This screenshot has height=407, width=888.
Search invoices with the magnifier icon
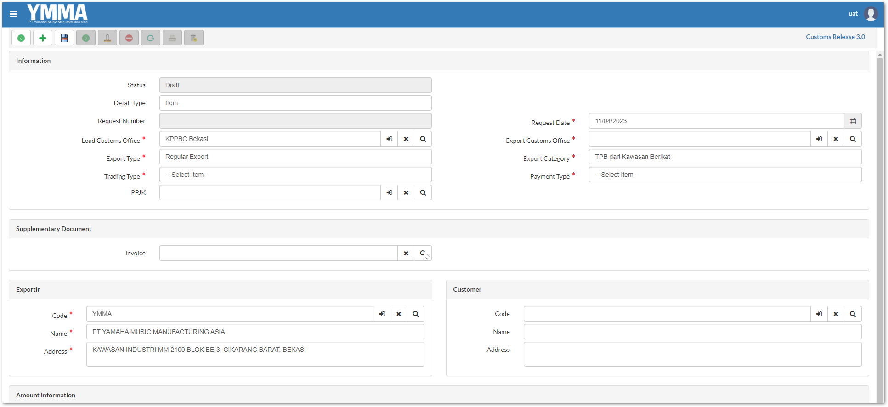[x=423, y=254]
